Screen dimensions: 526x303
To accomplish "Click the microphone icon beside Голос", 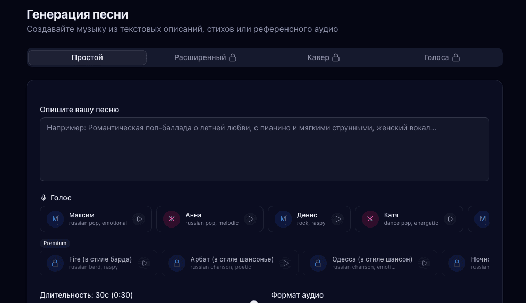I will 43,198.
